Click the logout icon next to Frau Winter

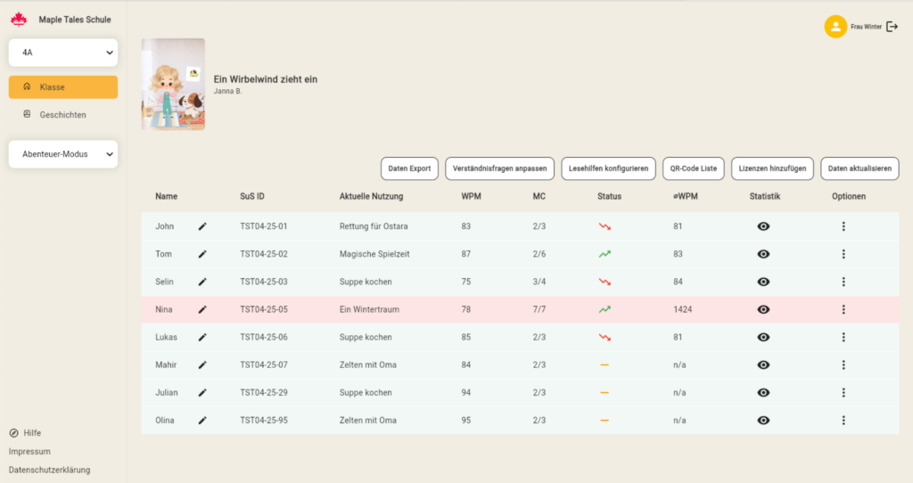tap(892, 27)
